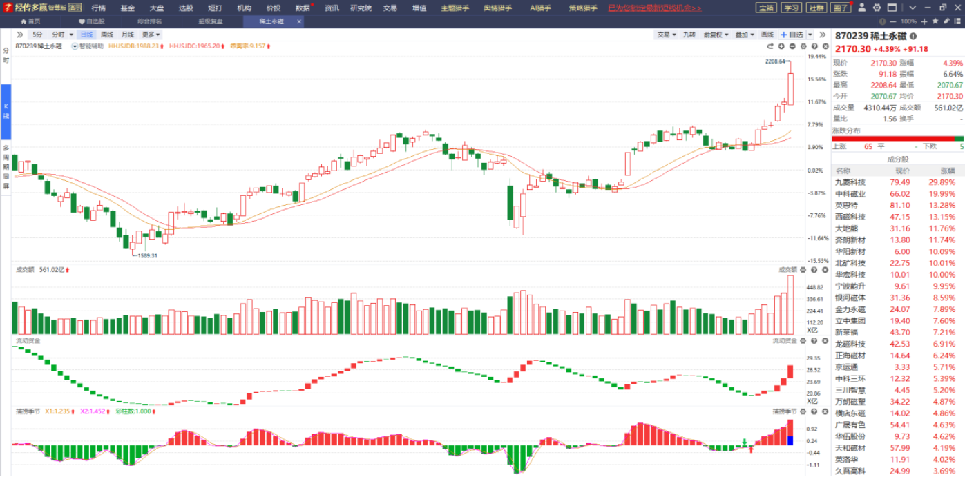Switch to K线 view in left sidebar

click(x=6, y=110)
